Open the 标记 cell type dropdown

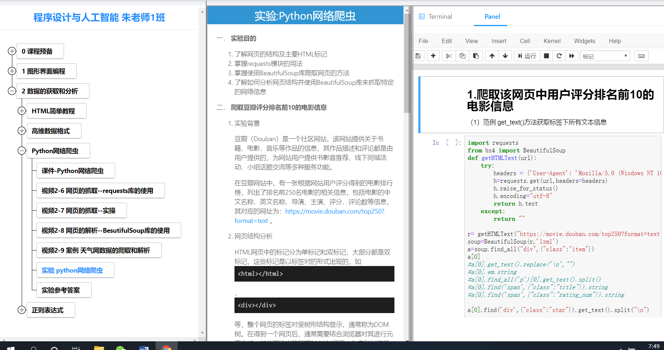coord(605,56)
